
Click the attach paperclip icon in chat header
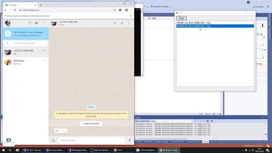[x=122, y=23]
